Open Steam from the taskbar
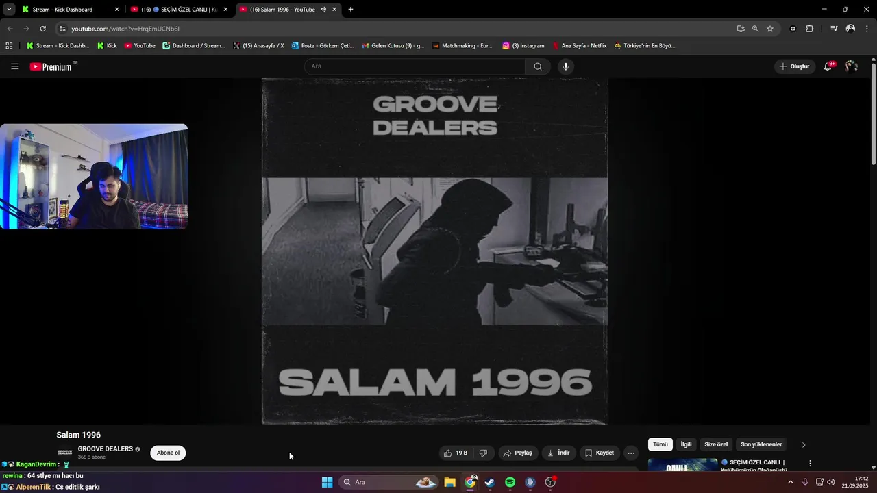Viewport: 877px width, 493px height. 490,482
